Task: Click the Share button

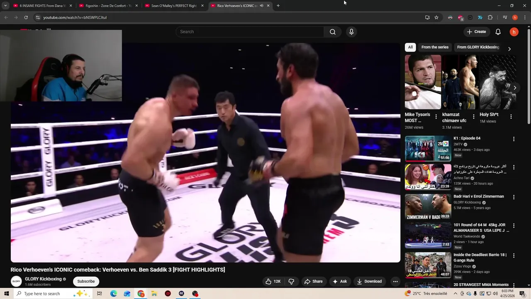Action: (x=313, y=281)
